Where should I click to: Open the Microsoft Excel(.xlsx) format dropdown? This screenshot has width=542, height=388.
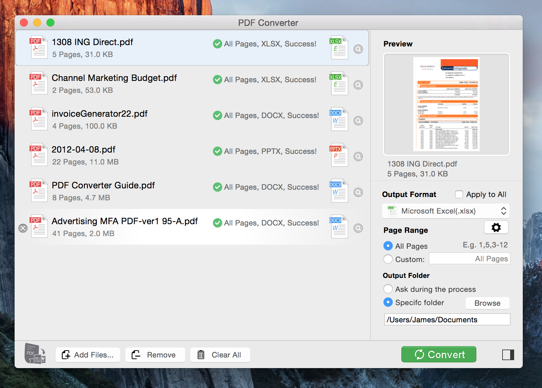click(446, 211)
